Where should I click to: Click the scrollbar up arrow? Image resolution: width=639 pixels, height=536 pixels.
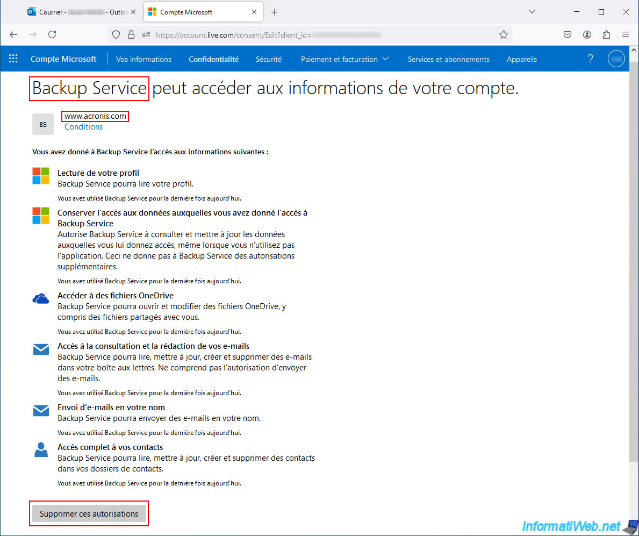[634, 49]
